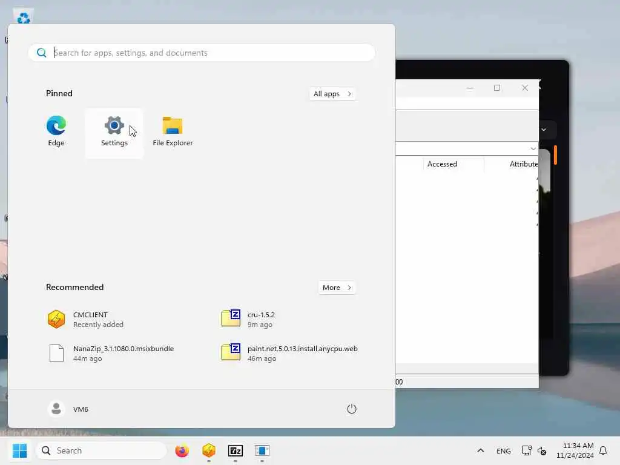The image size is (620, 465).
Task: Click the More button under Recommended
Action: click(337, 288)
